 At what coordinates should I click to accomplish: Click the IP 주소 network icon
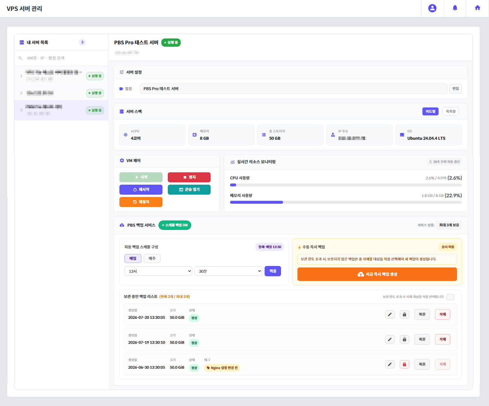(x=333, y=135)
